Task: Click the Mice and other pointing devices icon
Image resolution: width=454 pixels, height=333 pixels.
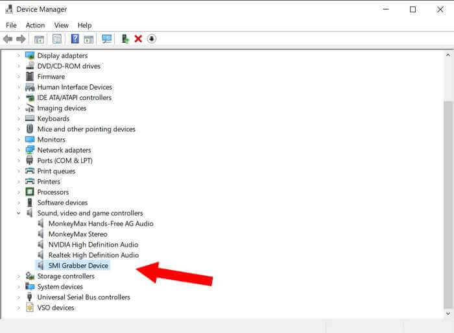Action: [x=30, y=129]
